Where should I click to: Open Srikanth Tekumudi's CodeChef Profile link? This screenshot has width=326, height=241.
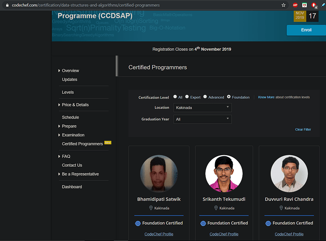click(x=224, y=234)
